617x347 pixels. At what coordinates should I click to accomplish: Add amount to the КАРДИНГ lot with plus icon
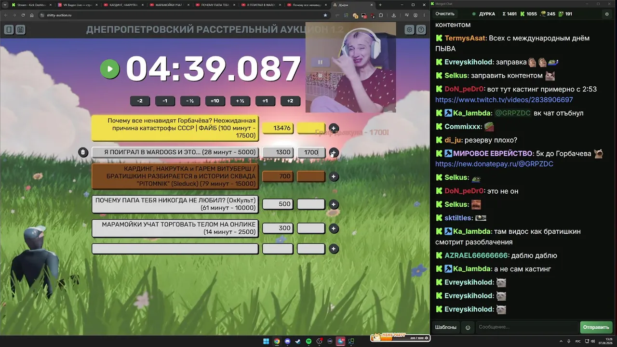coord(334,176)
